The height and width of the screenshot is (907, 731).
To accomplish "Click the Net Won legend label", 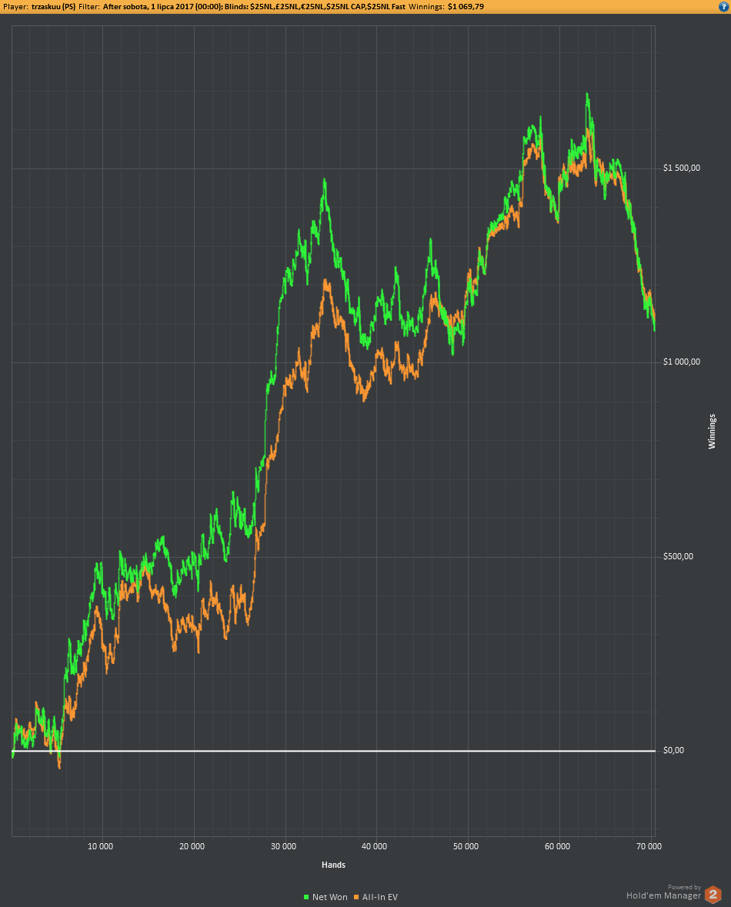I will (330, 897).
